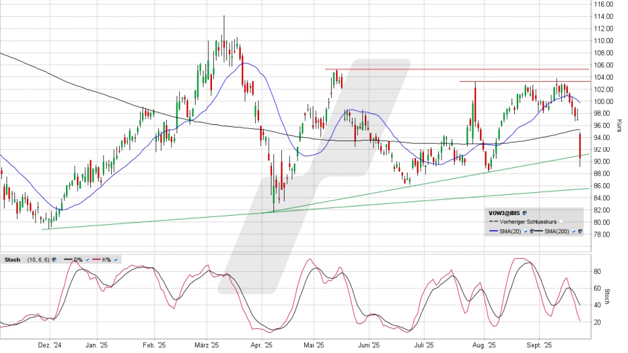
Task: Hide the SMA(20) line via its checkbox
Action: pyautogui.click(x=525, y=231)
